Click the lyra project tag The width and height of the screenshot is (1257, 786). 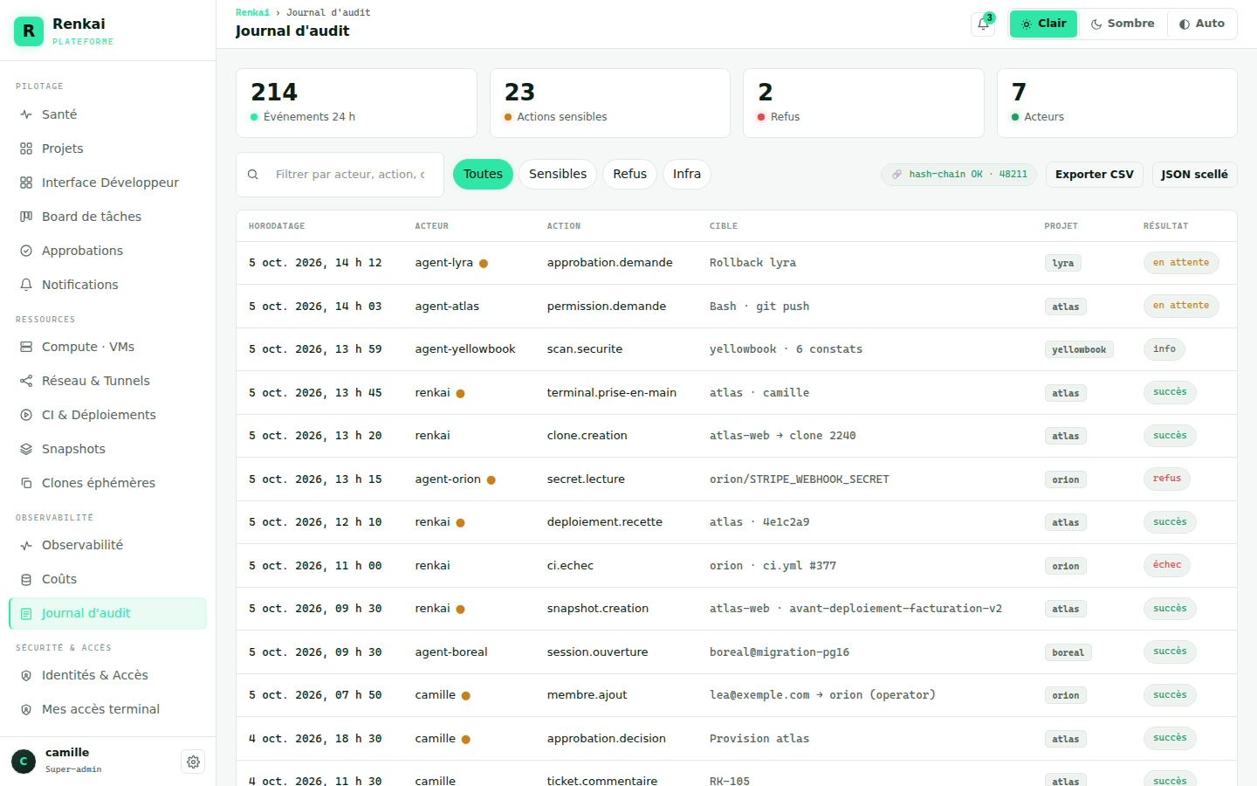[1063, 263]
